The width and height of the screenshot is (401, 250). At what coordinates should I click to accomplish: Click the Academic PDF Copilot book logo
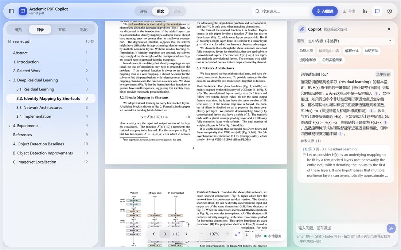pyautogui.click(x=23, y=11)
